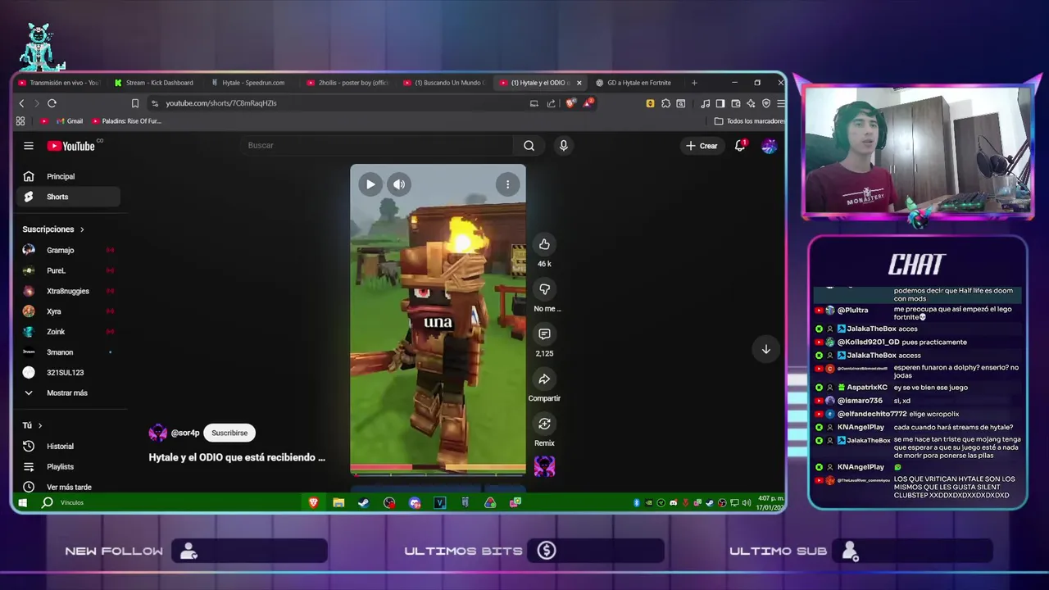The image size is (1049, 590).
Task: Reload the page in the browser
Action: click(52, 103)
